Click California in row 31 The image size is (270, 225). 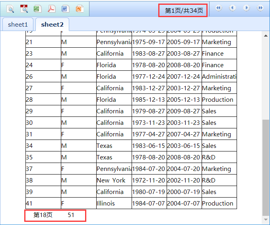[114, 134]
